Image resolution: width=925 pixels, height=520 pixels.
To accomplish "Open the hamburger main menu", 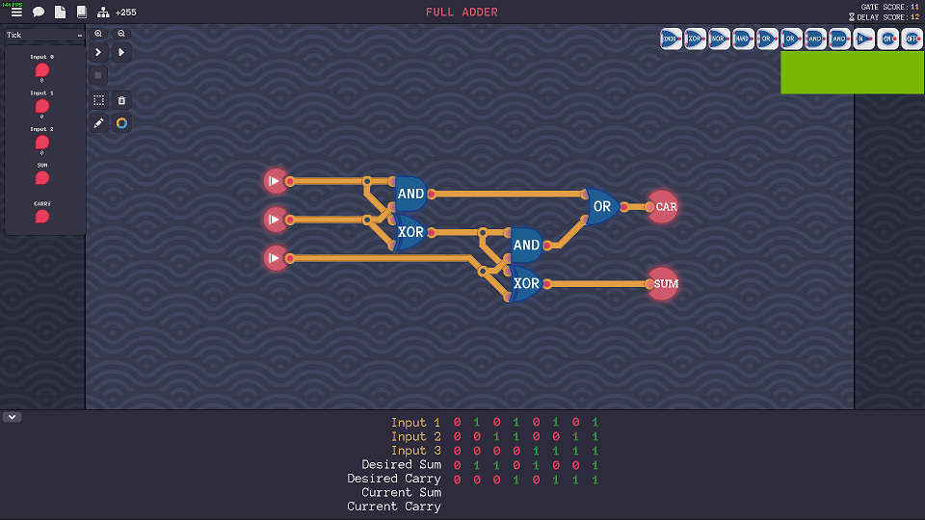I will 16,13.
